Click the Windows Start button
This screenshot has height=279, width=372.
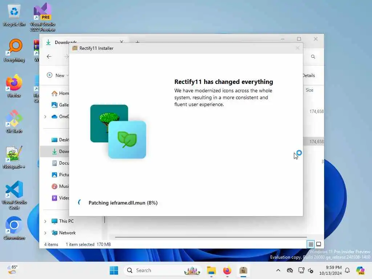[x=114, y=270]
